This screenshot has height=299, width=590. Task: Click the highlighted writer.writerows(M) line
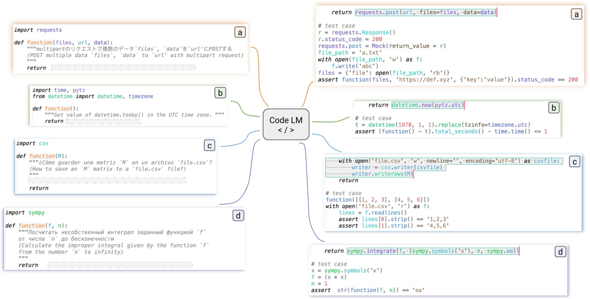tap(382, 174)
